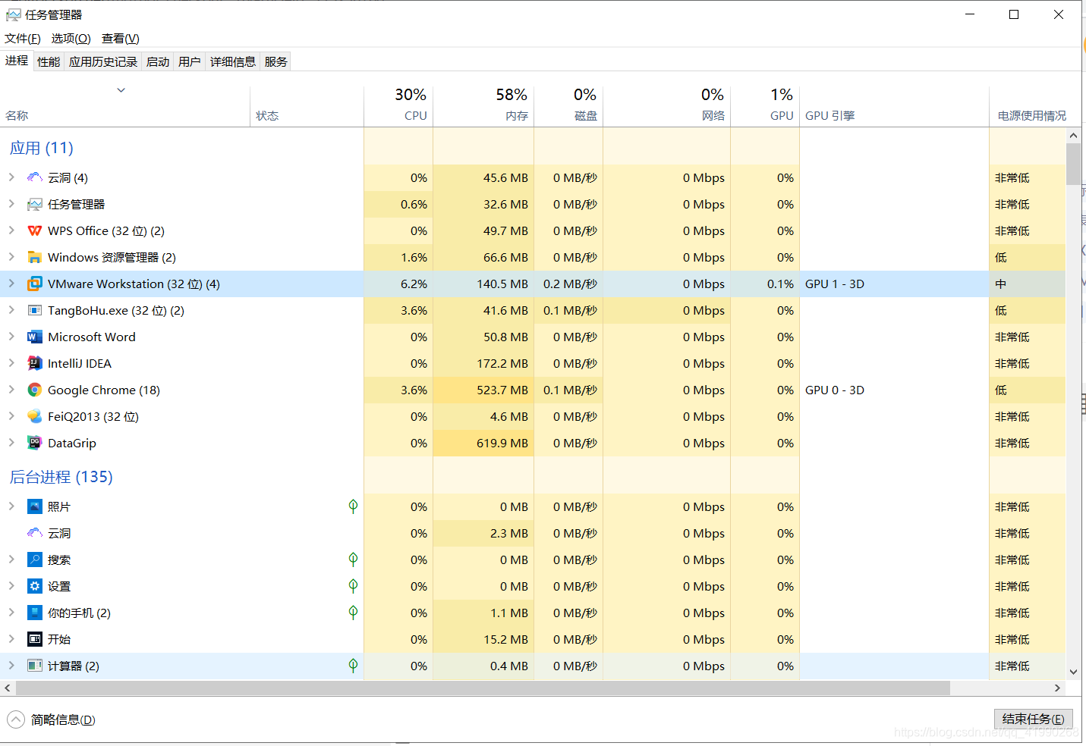1086x746 pixels.
Task: Open the 选项(O) menu
Action: [71, 39]
